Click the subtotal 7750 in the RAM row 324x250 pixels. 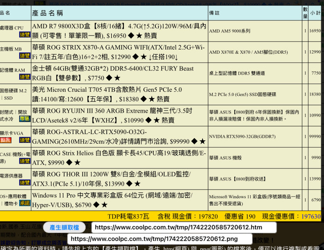pyautogui.click(x=316, y=73)
